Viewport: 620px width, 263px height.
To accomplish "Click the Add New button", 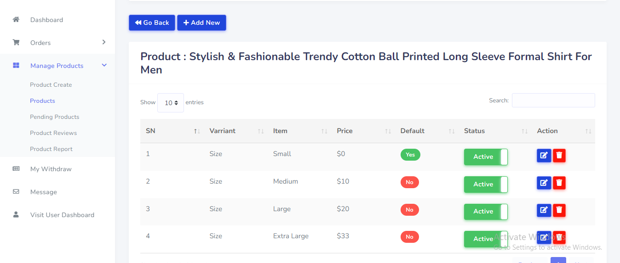I will [201, 23].
